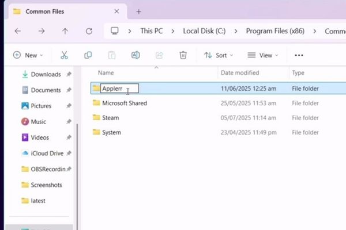This screenshot has width=346, height=230.
Task: Click the Refresh icon in navigation bar
Action: tap(88, 31)
